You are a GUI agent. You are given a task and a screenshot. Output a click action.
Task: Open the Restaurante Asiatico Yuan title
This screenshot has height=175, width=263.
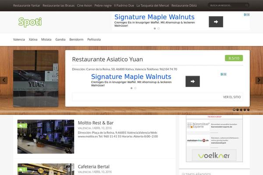click(x=107, y=59)
